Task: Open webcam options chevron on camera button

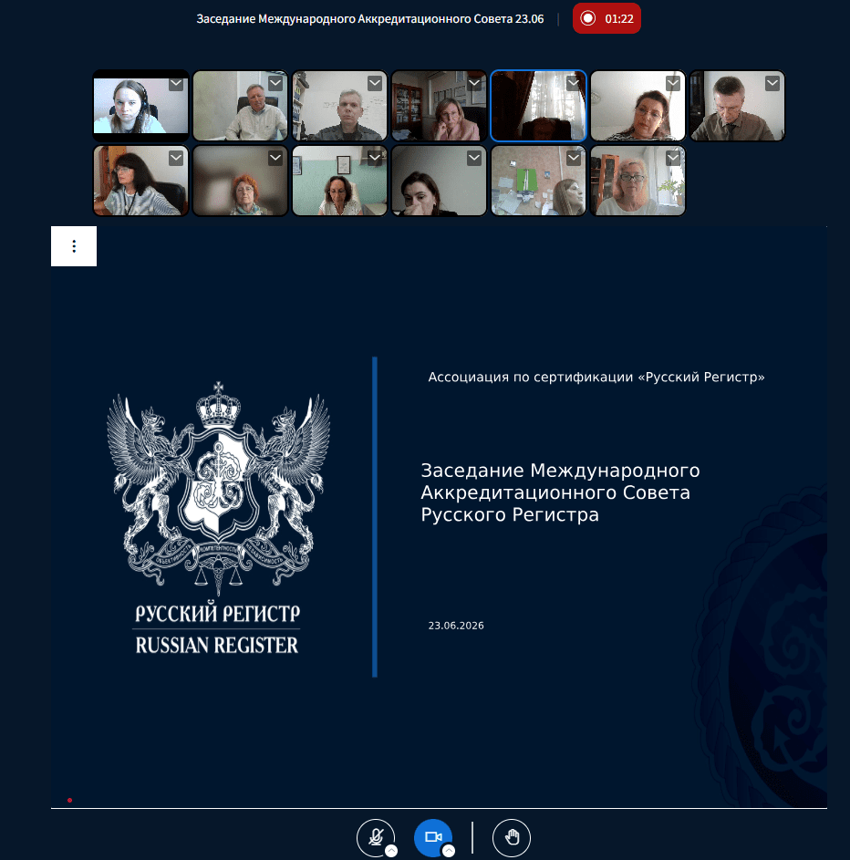Action: (449, 851)
